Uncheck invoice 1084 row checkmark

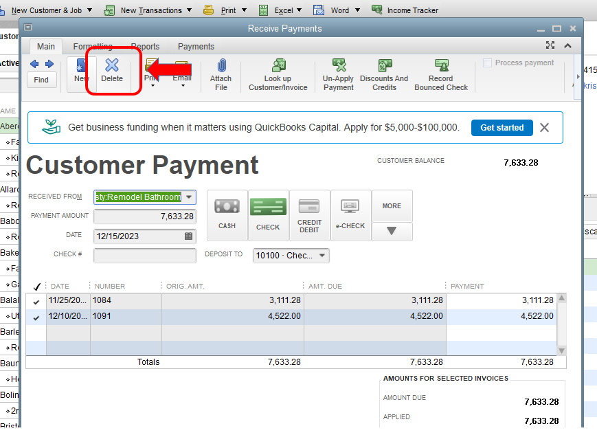tap(36, 302)
